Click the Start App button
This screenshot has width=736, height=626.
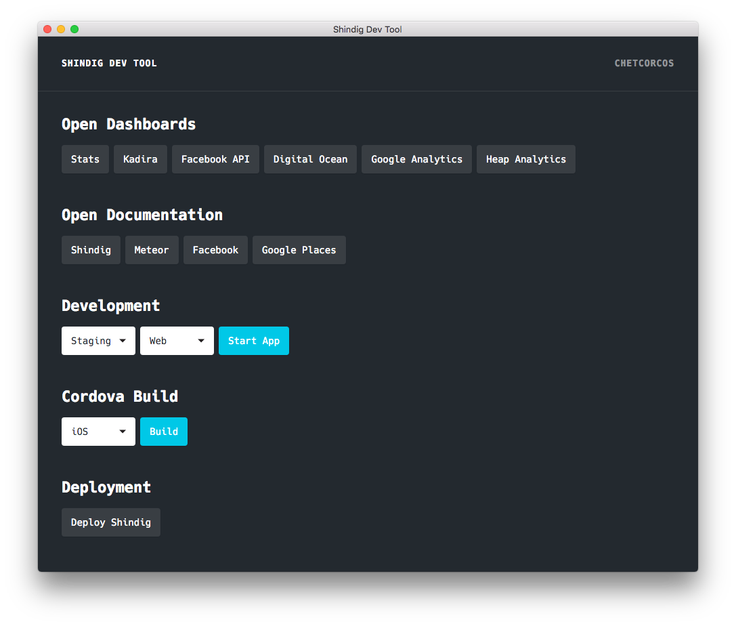pos(253,340)
